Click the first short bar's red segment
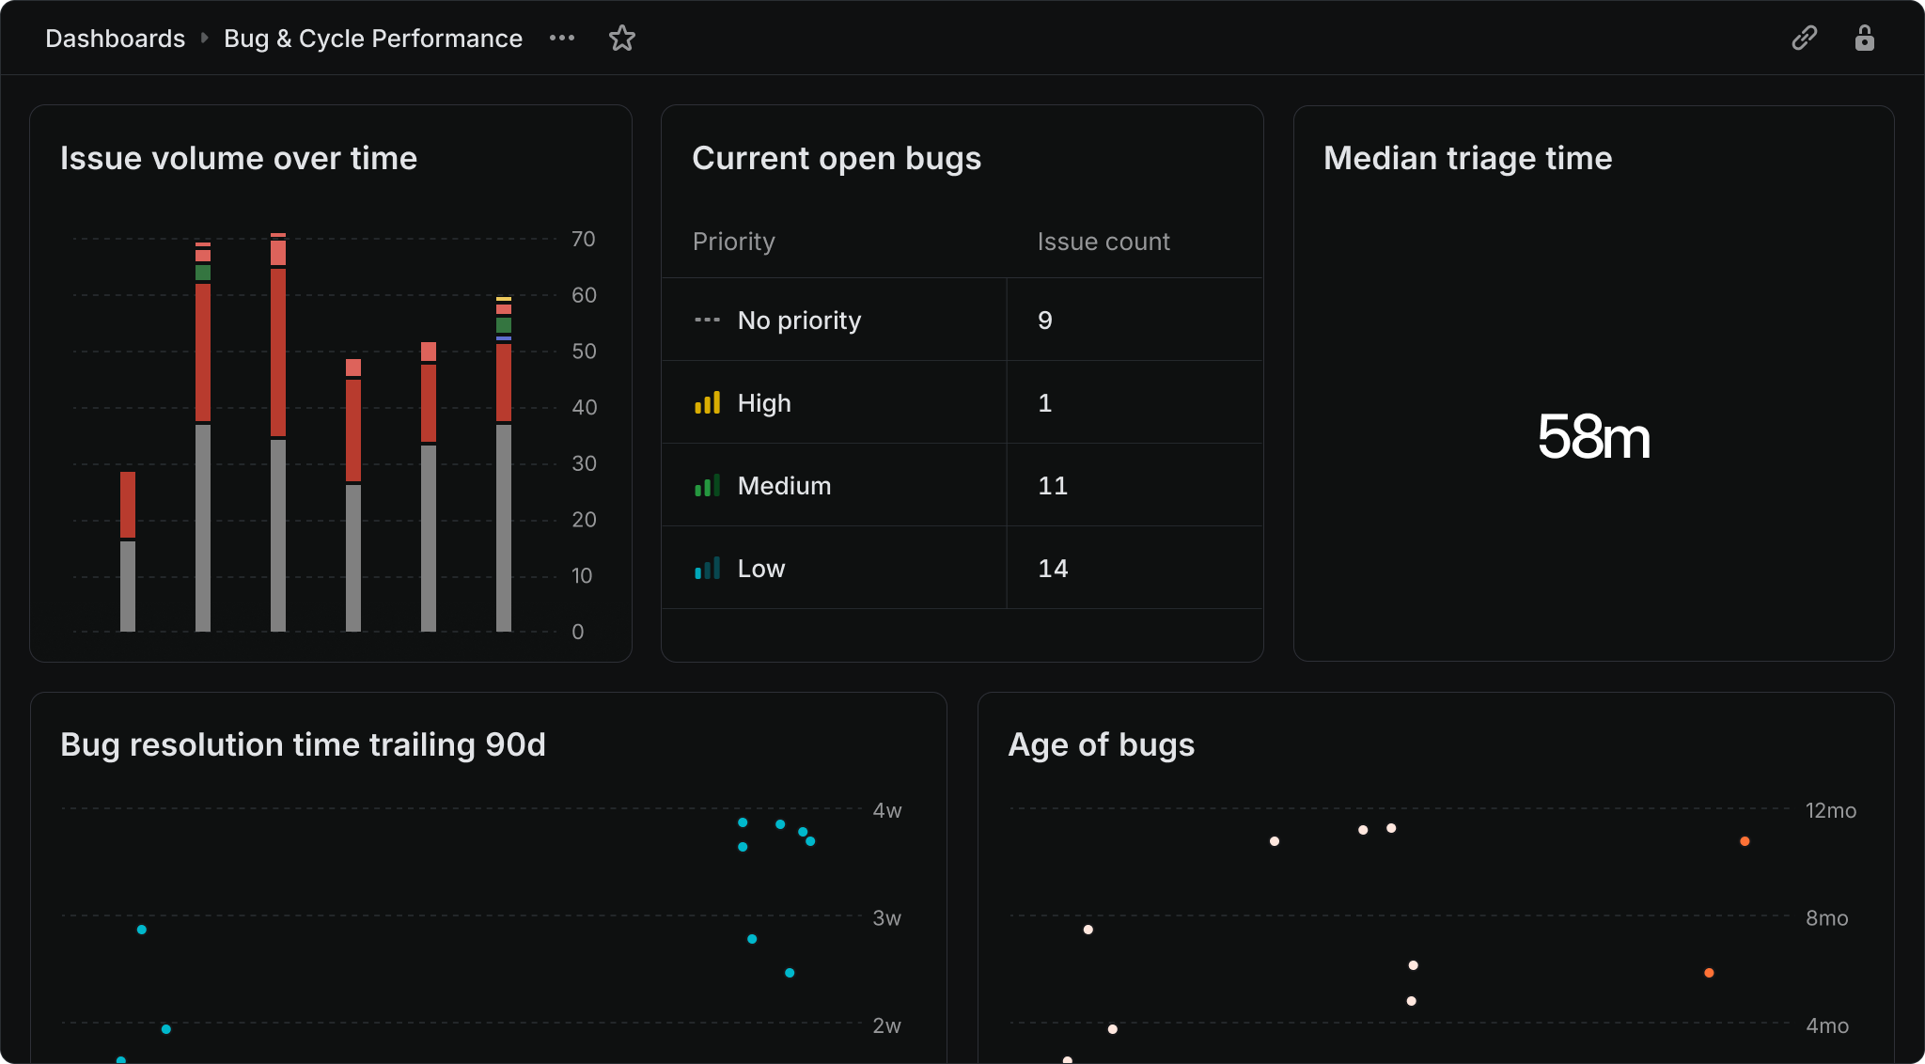Image resolution: width=1925 pixels, height=1064 pixels. 128,504
